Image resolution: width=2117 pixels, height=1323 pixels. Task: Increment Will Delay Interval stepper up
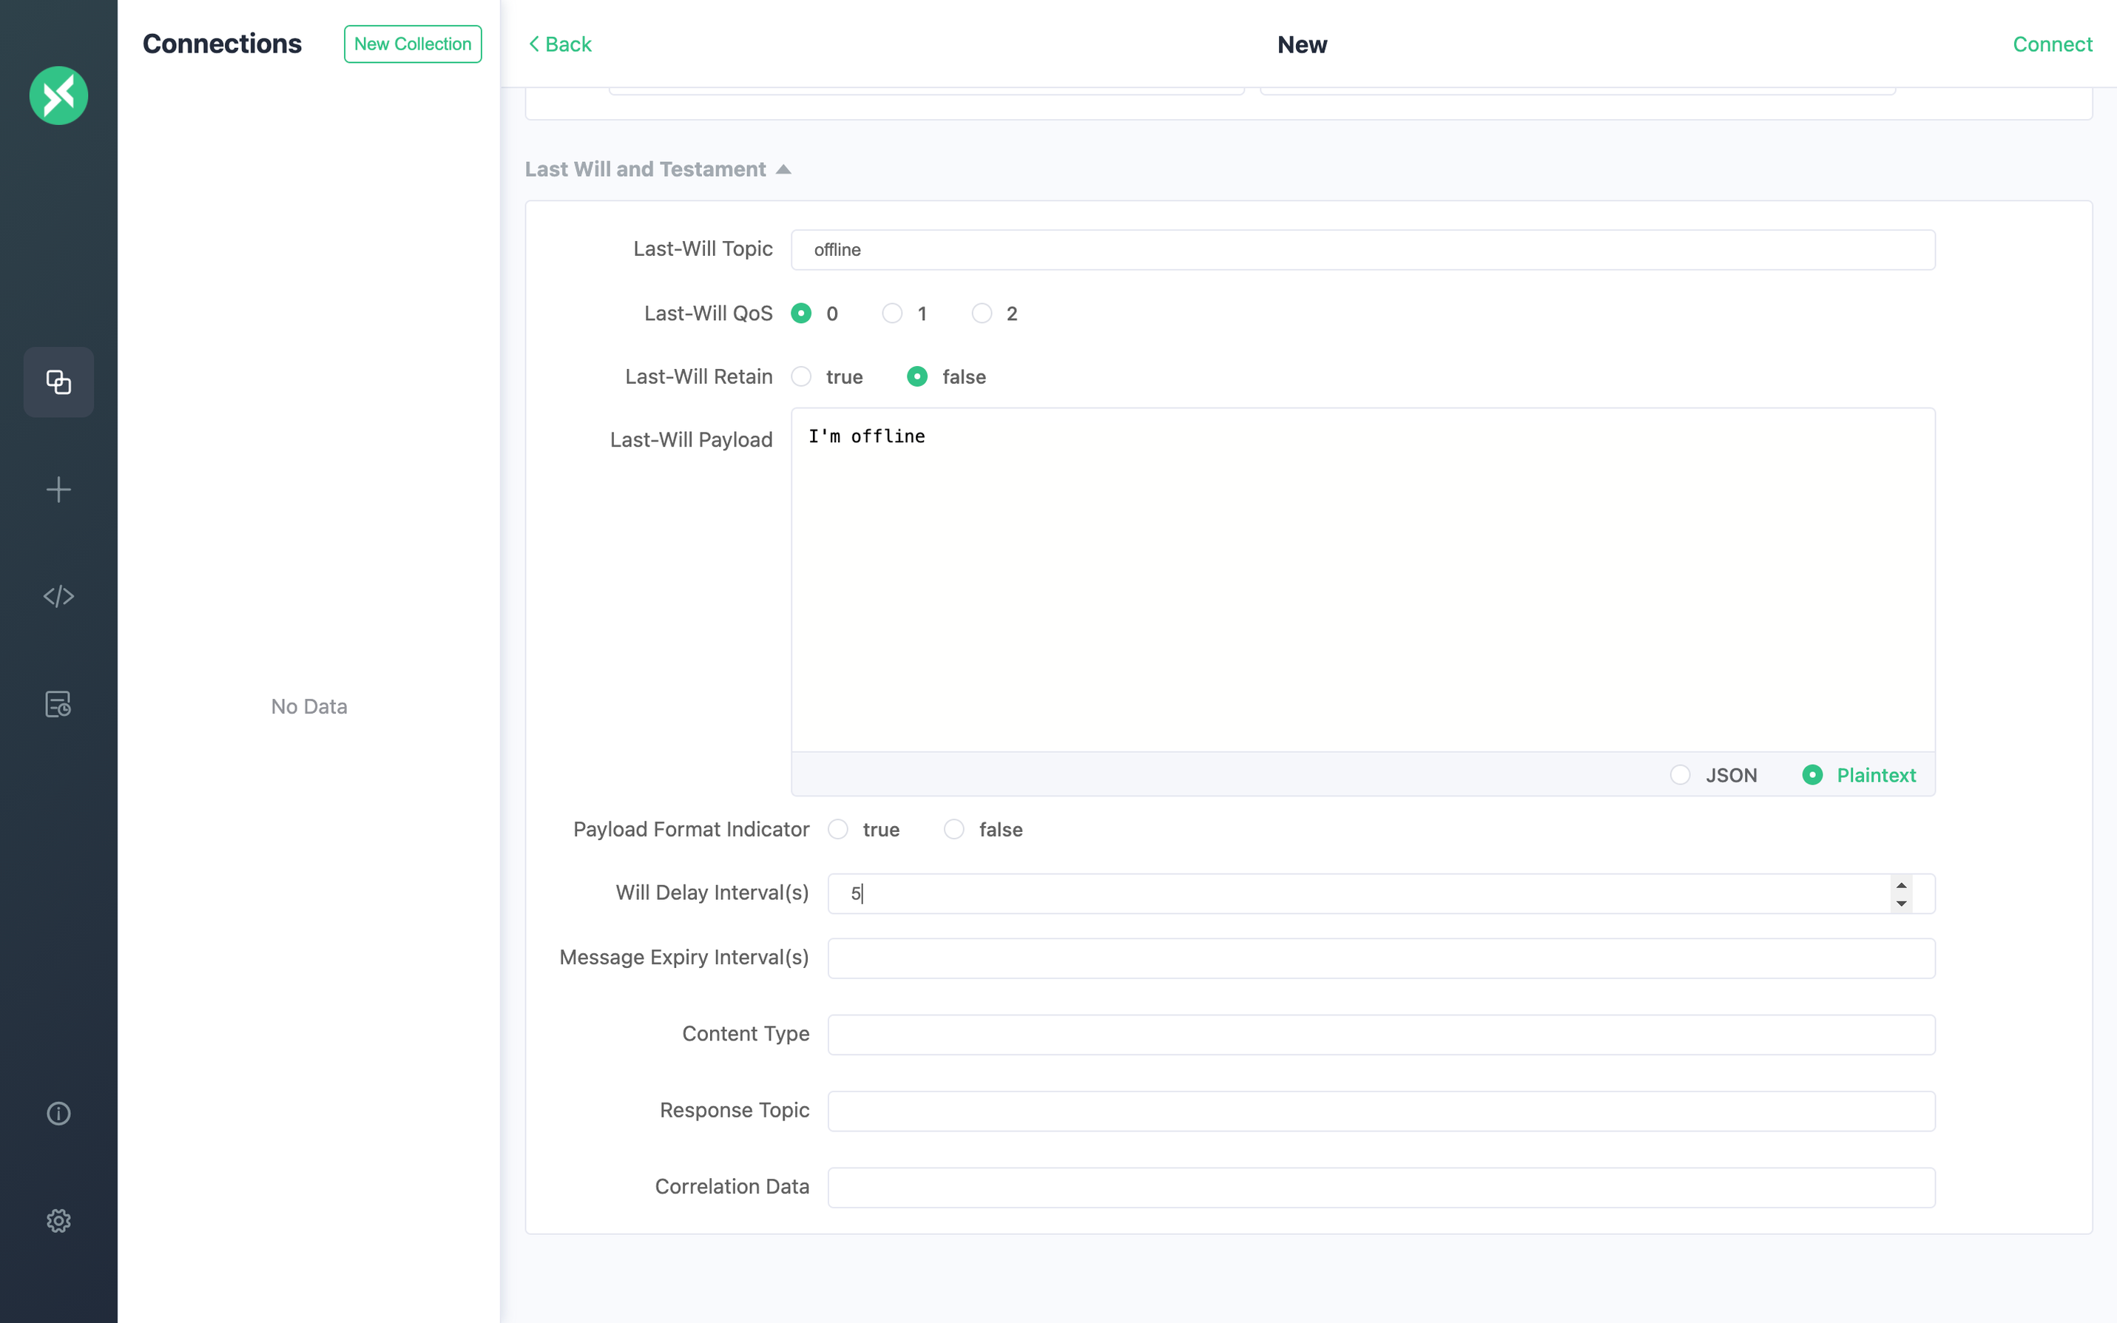tap(1902, 885)
